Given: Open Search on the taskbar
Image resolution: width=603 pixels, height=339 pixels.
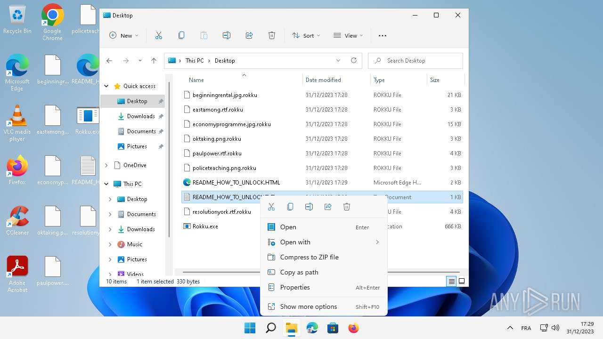Looking at the screenshot, I should pyautogui.click(x=270, y=328).
